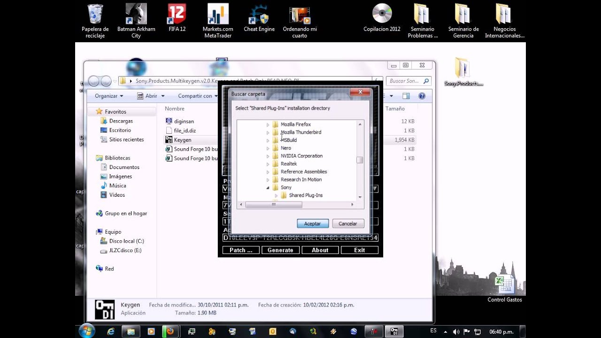
Task: Open the Imágenes library
Action: pos(120,177)
